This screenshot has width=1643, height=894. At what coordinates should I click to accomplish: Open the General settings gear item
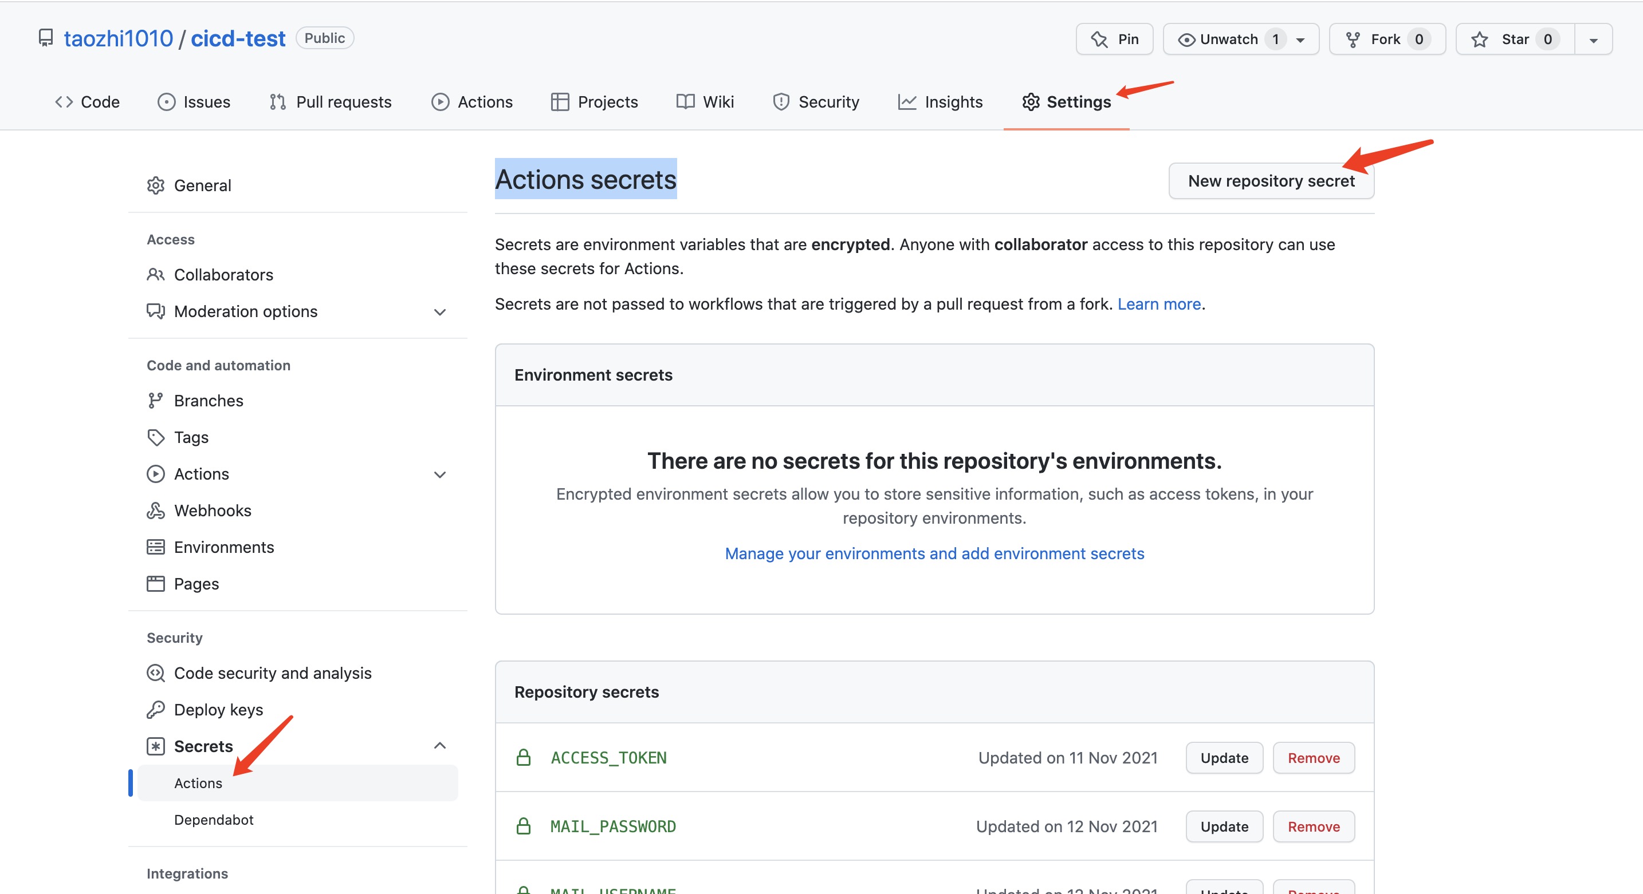(202, 185)
